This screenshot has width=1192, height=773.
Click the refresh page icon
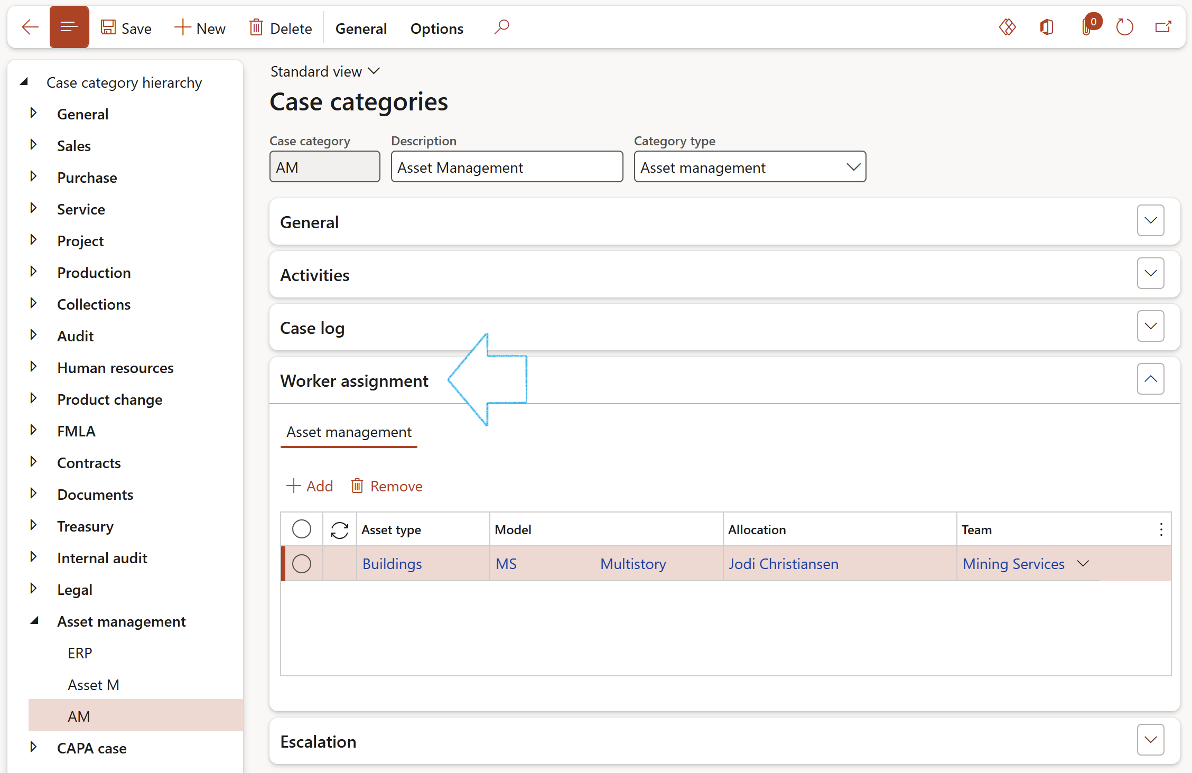[1124, 27]
